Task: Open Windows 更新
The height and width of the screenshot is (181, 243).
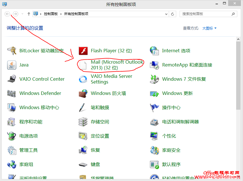Action: (x=178, y=93)
